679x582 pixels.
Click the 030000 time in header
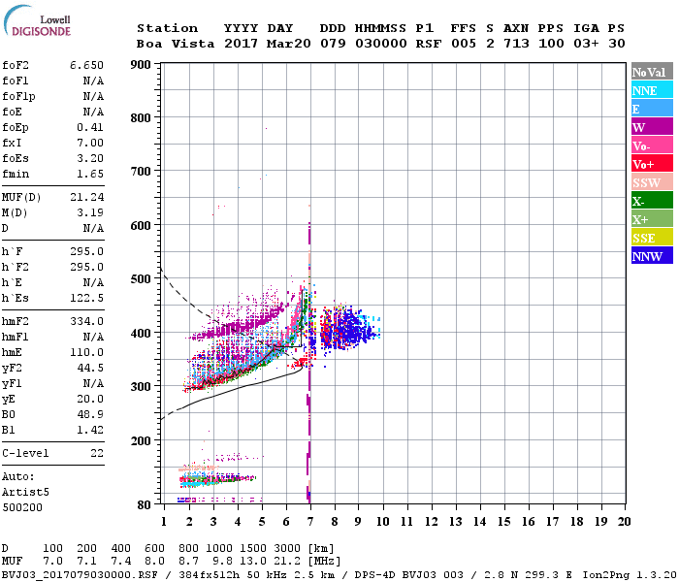381,44
